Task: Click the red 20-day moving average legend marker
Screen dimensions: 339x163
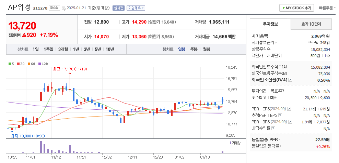Action: 18,64
